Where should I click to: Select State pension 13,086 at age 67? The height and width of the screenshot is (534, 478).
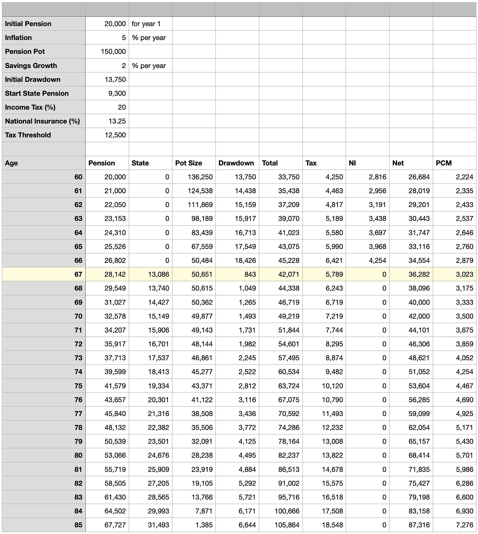click(150, 274)
